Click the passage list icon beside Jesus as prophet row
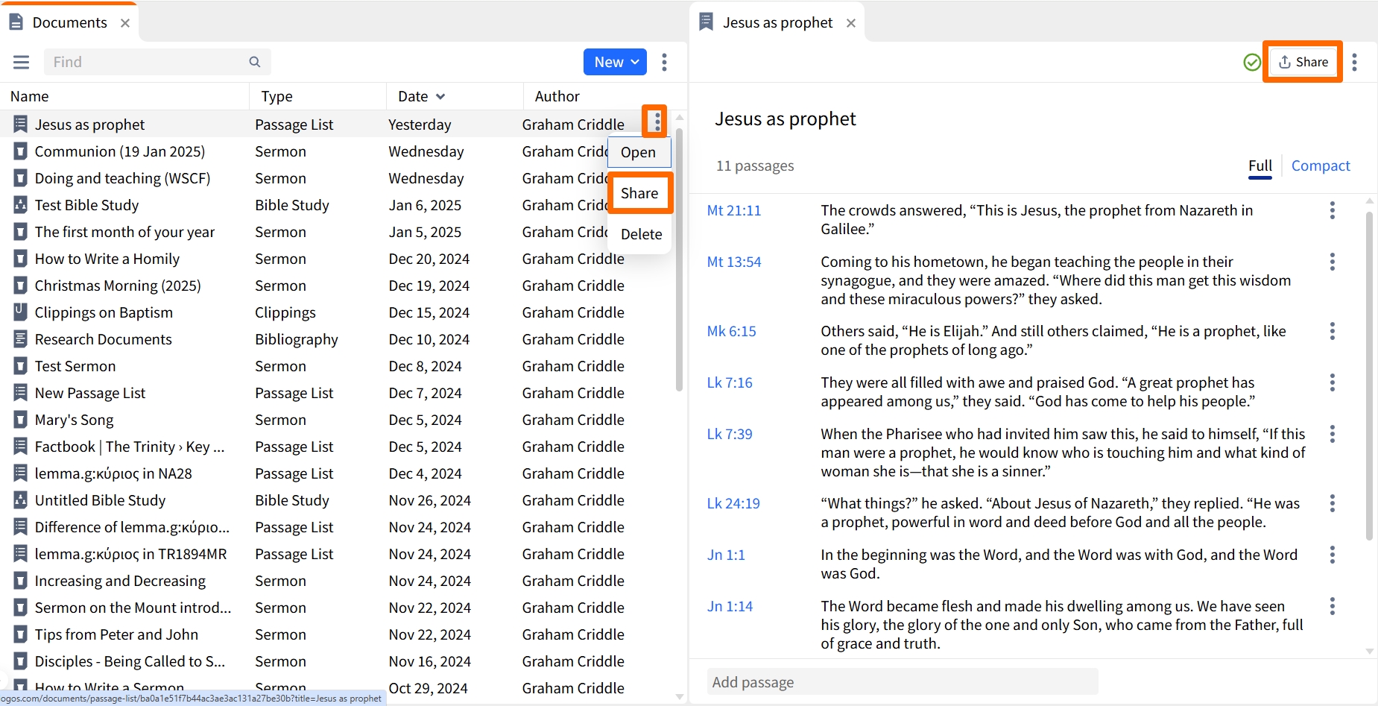The width and height of the screenshot is (1378, 706). pos(20,125)
